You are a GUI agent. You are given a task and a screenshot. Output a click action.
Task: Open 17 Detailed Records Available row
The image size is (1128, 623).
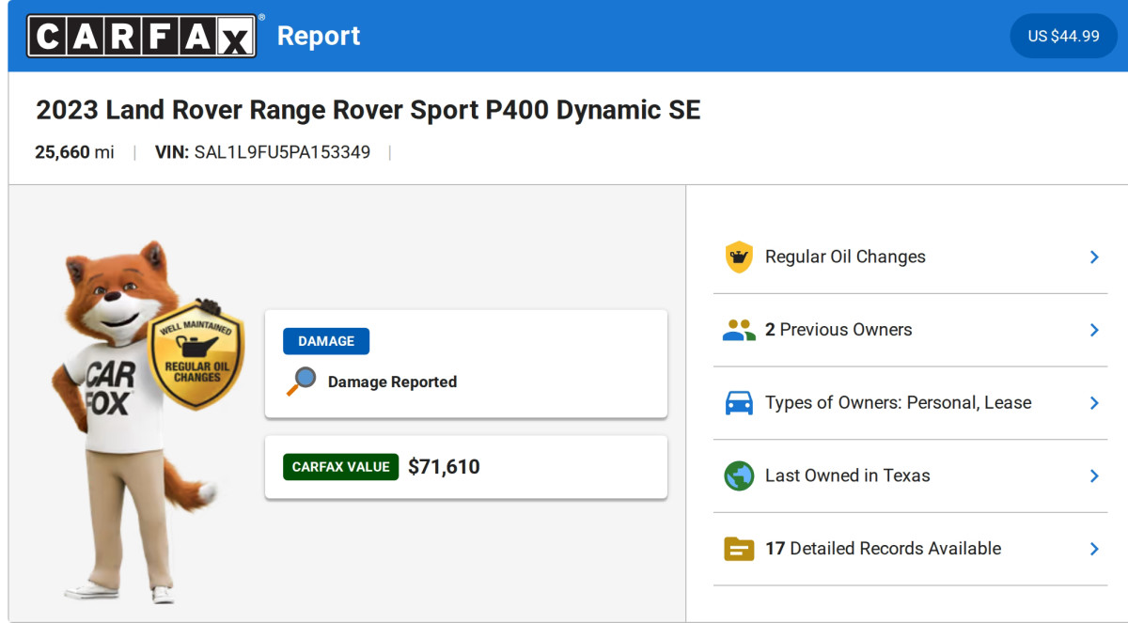coord(910,549)
